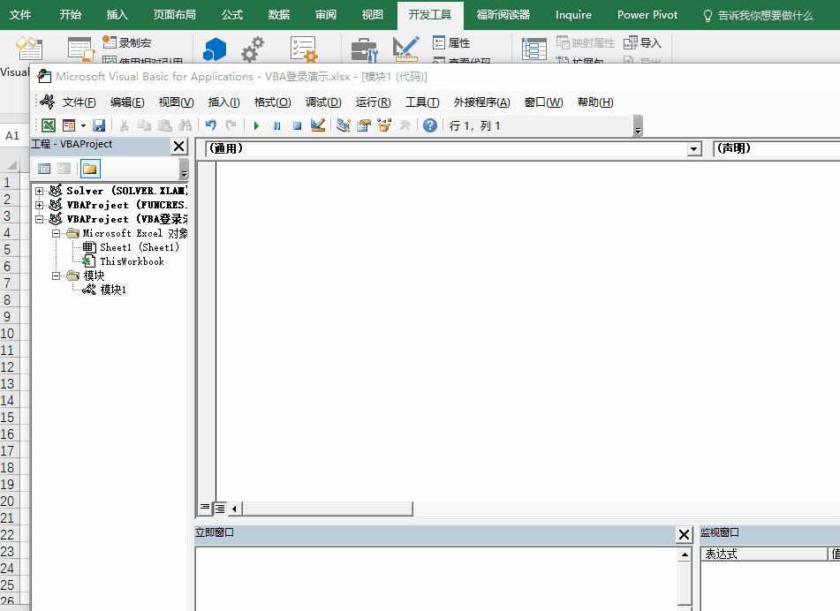
Task: Undo using the blue arrow icon
Action: click(x=210, y=125)
